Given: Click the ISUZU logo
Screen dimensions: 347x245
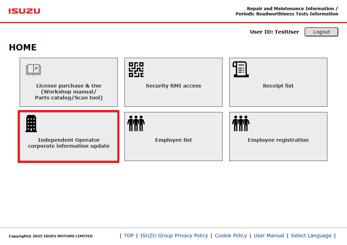Looking at the screenshot, I should coord(24,11).
